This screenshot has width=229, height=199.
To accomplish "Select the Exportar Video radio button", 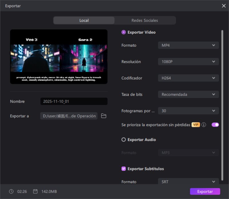I will click(124, 32).
